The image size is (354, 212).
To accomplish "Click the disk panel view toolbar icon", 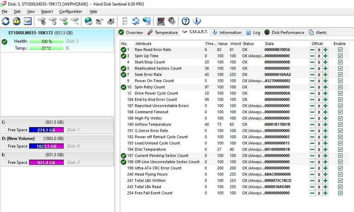I will (28, 21).
